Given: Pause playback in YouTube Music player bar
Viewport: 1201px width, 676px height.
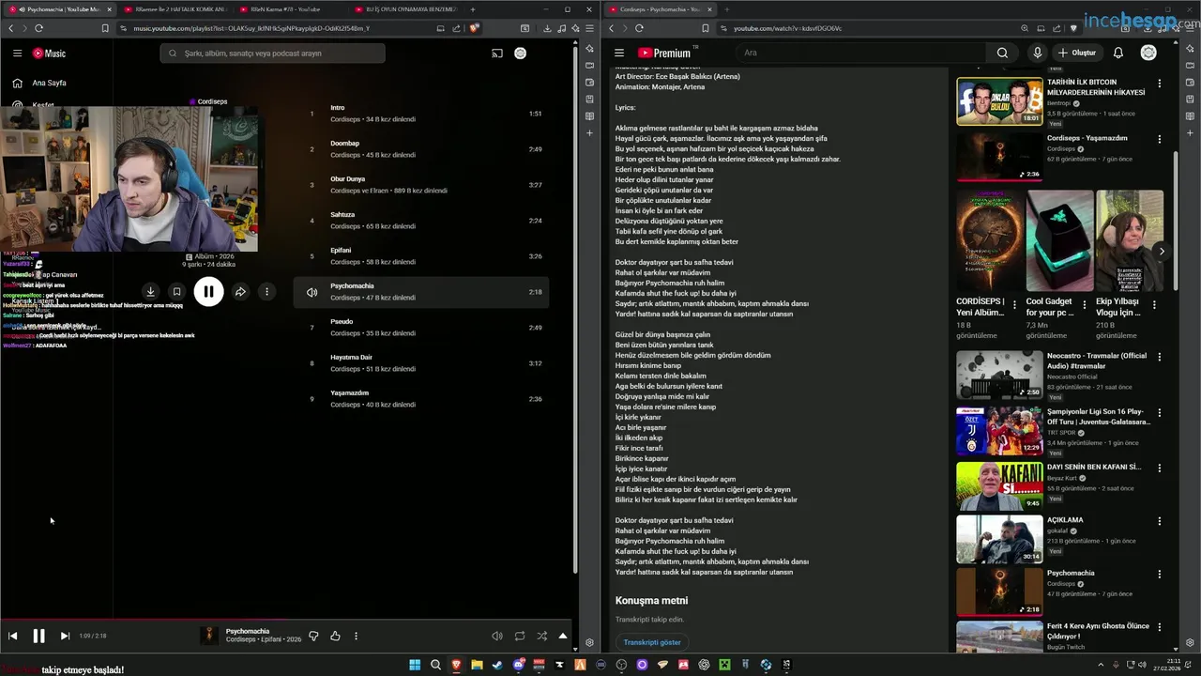Looking at the screenshot, I should click(x=38, y=636).
